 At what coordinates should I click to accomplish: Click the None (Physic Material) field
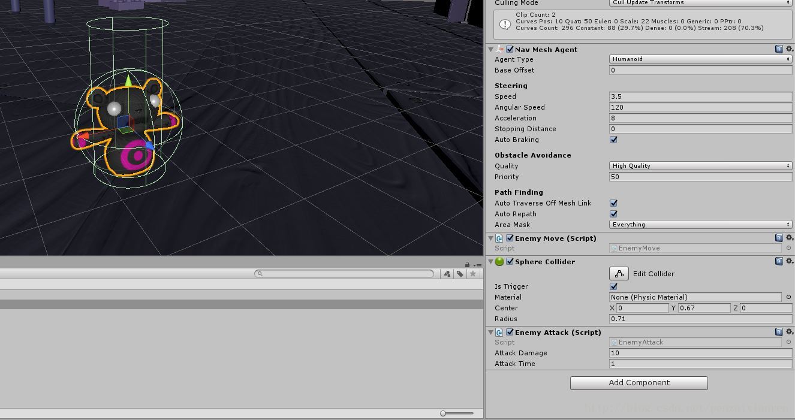(x=695, y=297)
